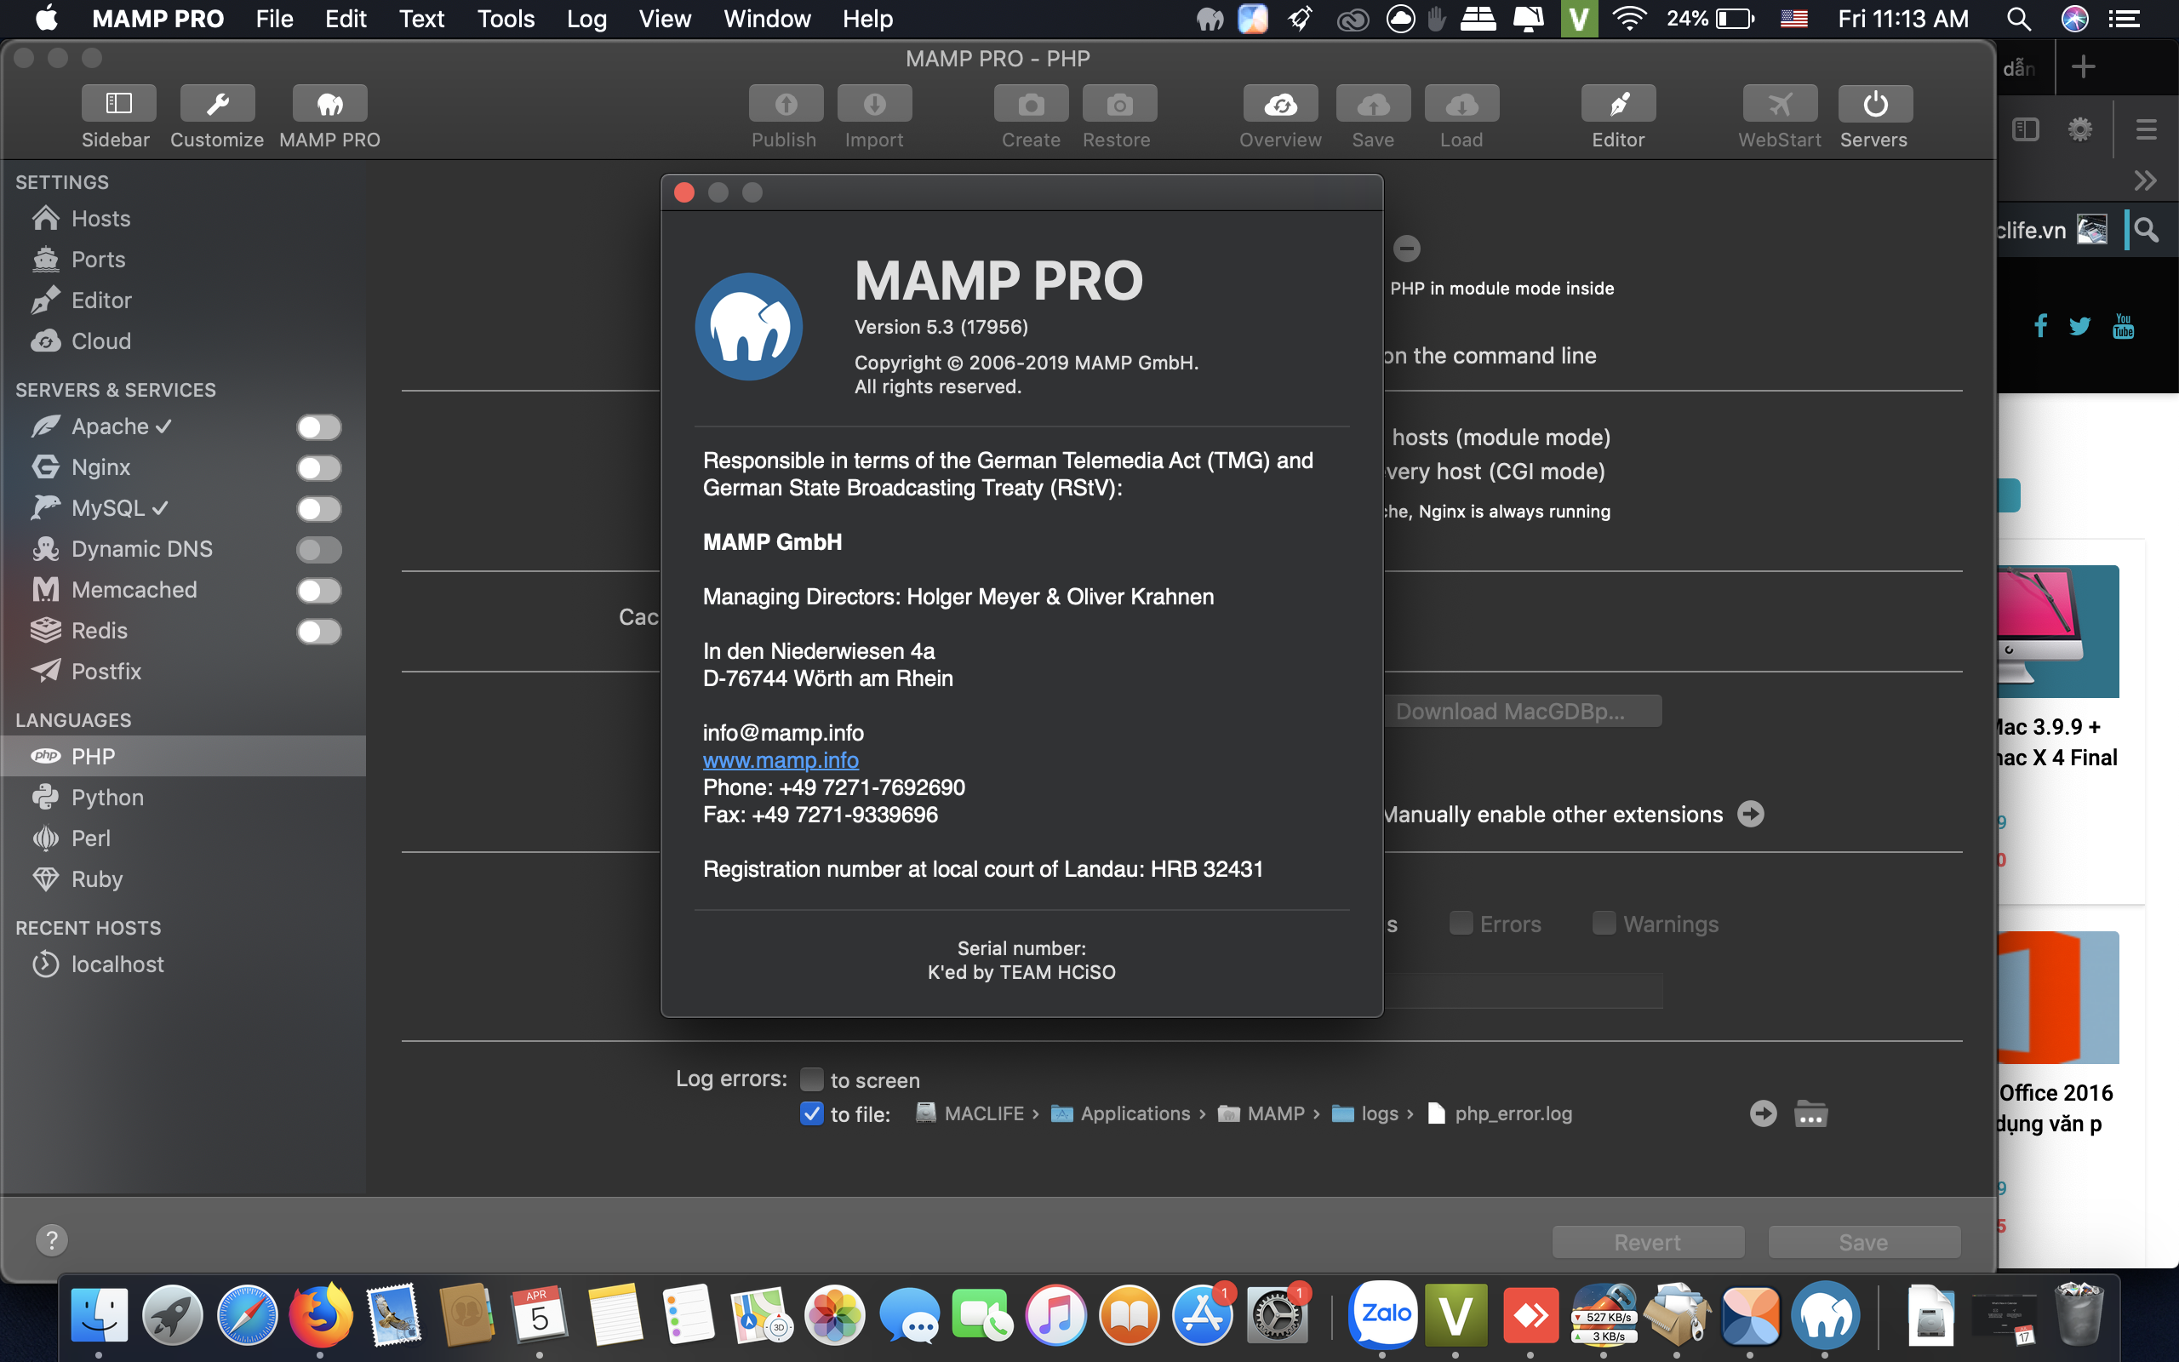Click the Twitter icon on the webpage

tap(2079, 326)
